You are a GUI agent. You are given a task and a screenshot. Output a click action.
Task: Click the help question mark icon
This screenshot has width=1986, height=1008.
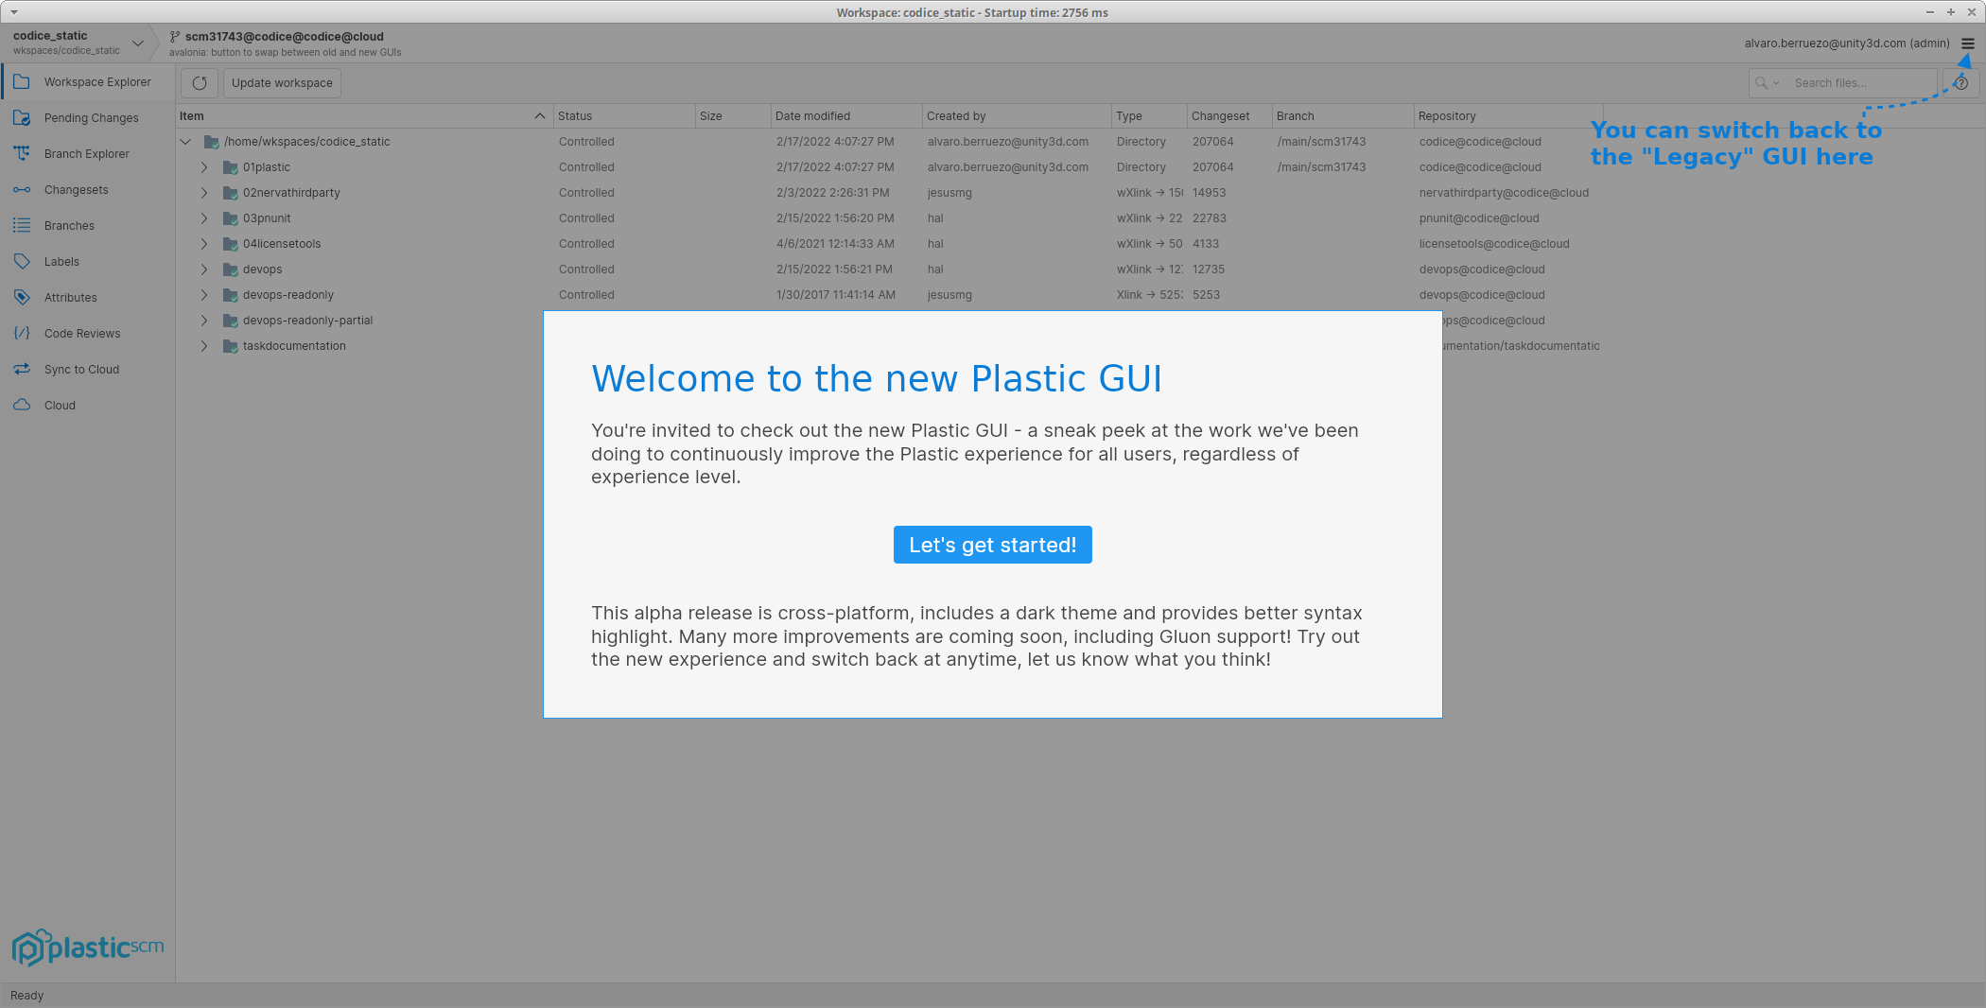[x=1961, y=83]
